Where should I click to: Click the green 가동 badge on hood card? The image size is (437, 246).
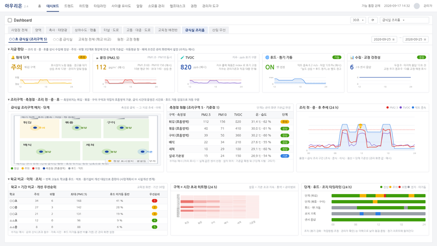click(x=336, y=57)
